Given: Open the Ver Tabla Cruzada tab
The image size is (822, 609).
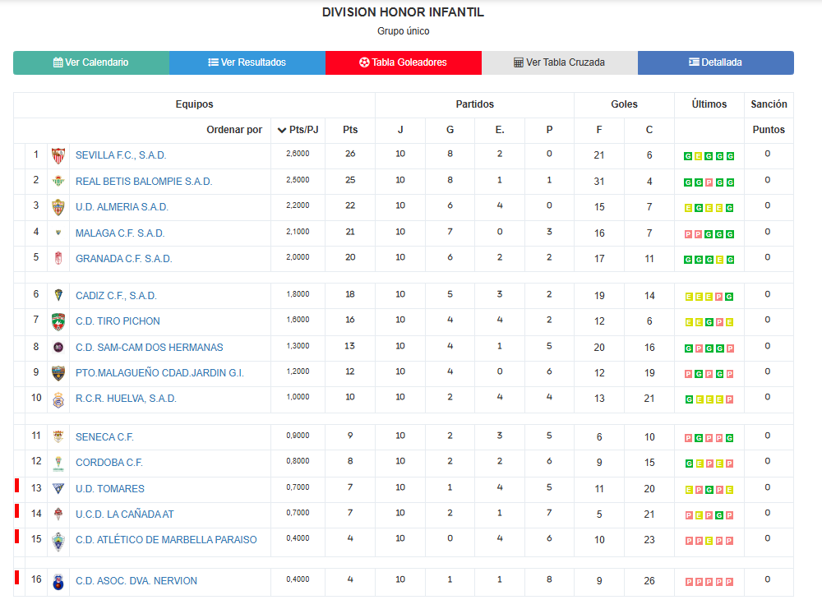Looking at the screenshot, I should coord(559,62).
